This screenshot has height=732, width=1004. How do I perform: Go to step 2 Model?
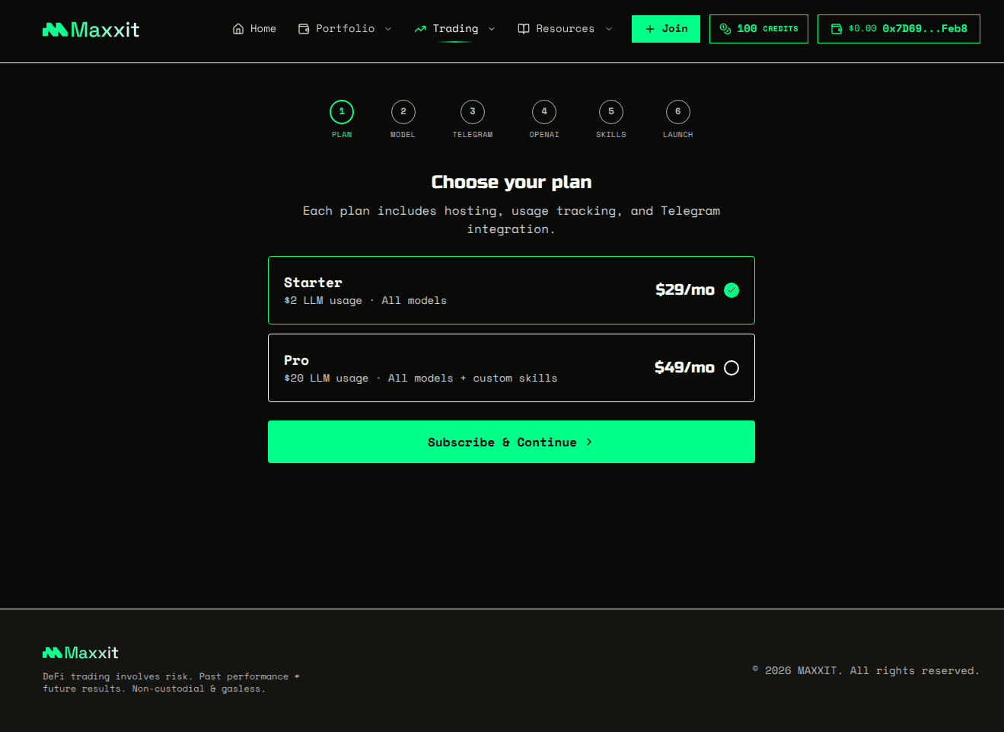(x=403, y=112)
